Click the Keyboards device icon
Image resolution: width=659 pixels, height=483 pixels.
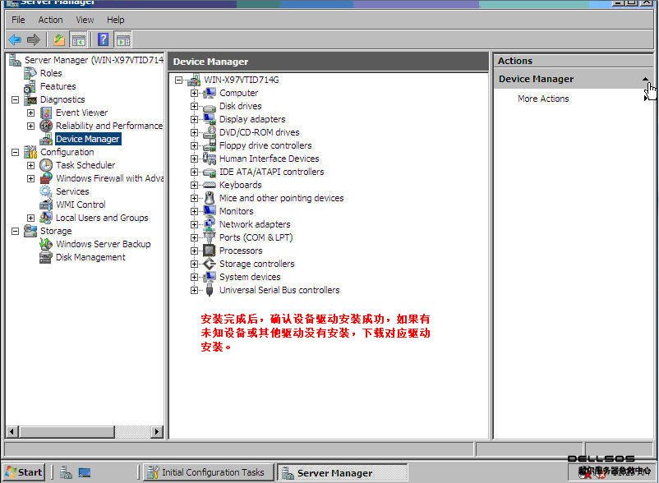pyautogui.click(x=210, y=185)
